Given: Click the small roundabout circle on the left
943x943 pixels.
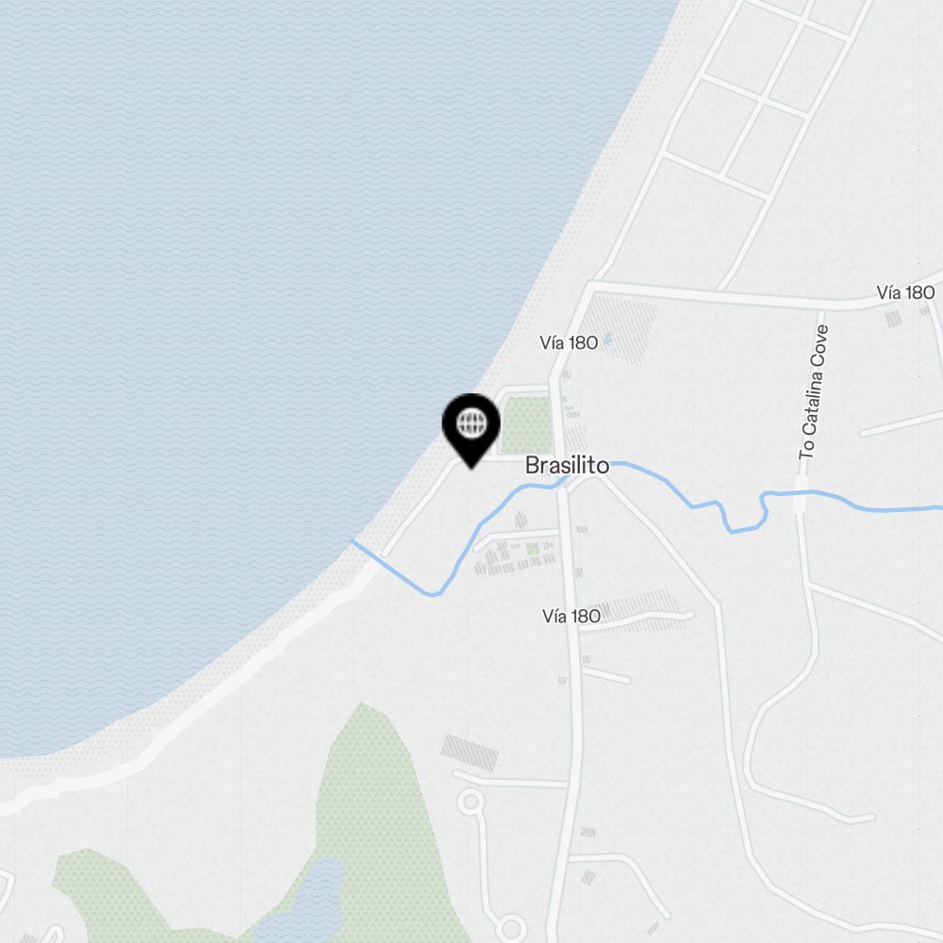Looking at the screenshot, I should click(x=471, y=802).
